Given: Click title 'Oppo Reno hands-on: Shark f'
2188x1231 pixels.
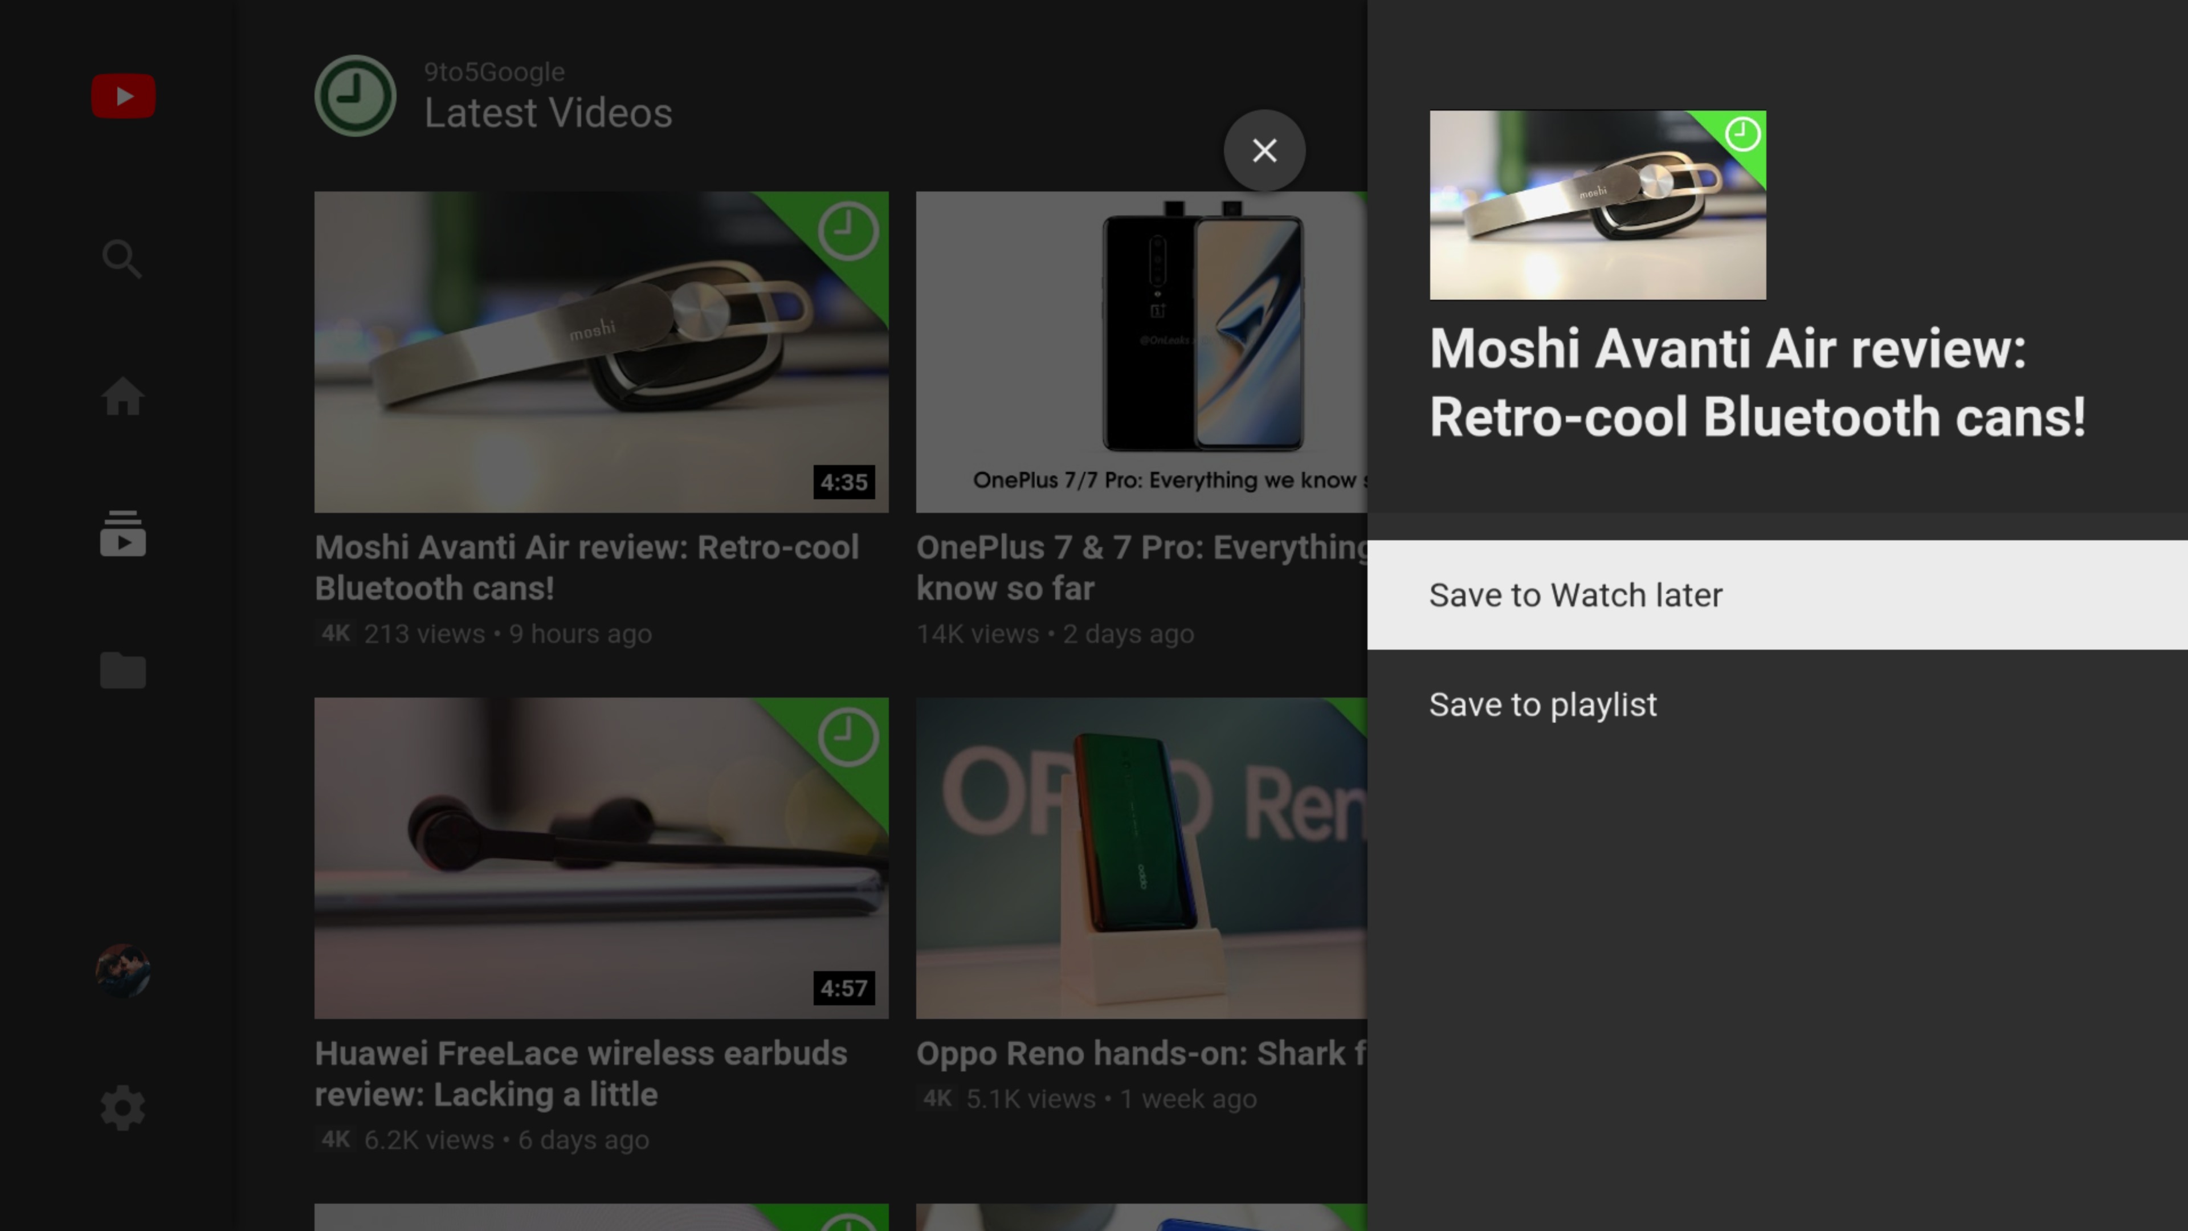Looking at the screenshot, I should [x=1141, y=1053].
